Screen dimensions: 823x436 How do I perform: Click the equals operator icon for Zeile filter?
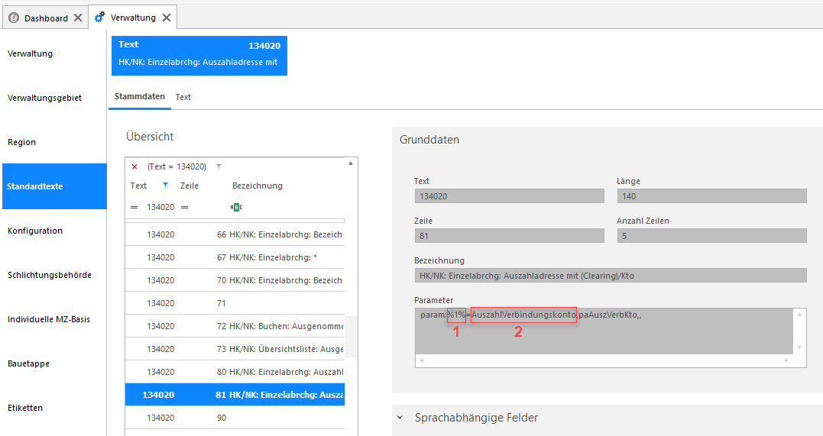click(184, 207)
